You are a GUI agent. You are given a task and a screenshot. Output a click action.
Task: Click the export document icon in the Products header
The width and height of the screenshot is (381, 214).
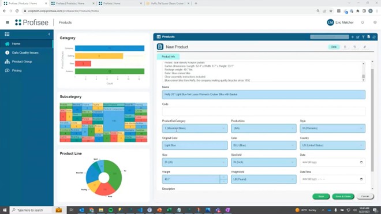tap(369, 37)
